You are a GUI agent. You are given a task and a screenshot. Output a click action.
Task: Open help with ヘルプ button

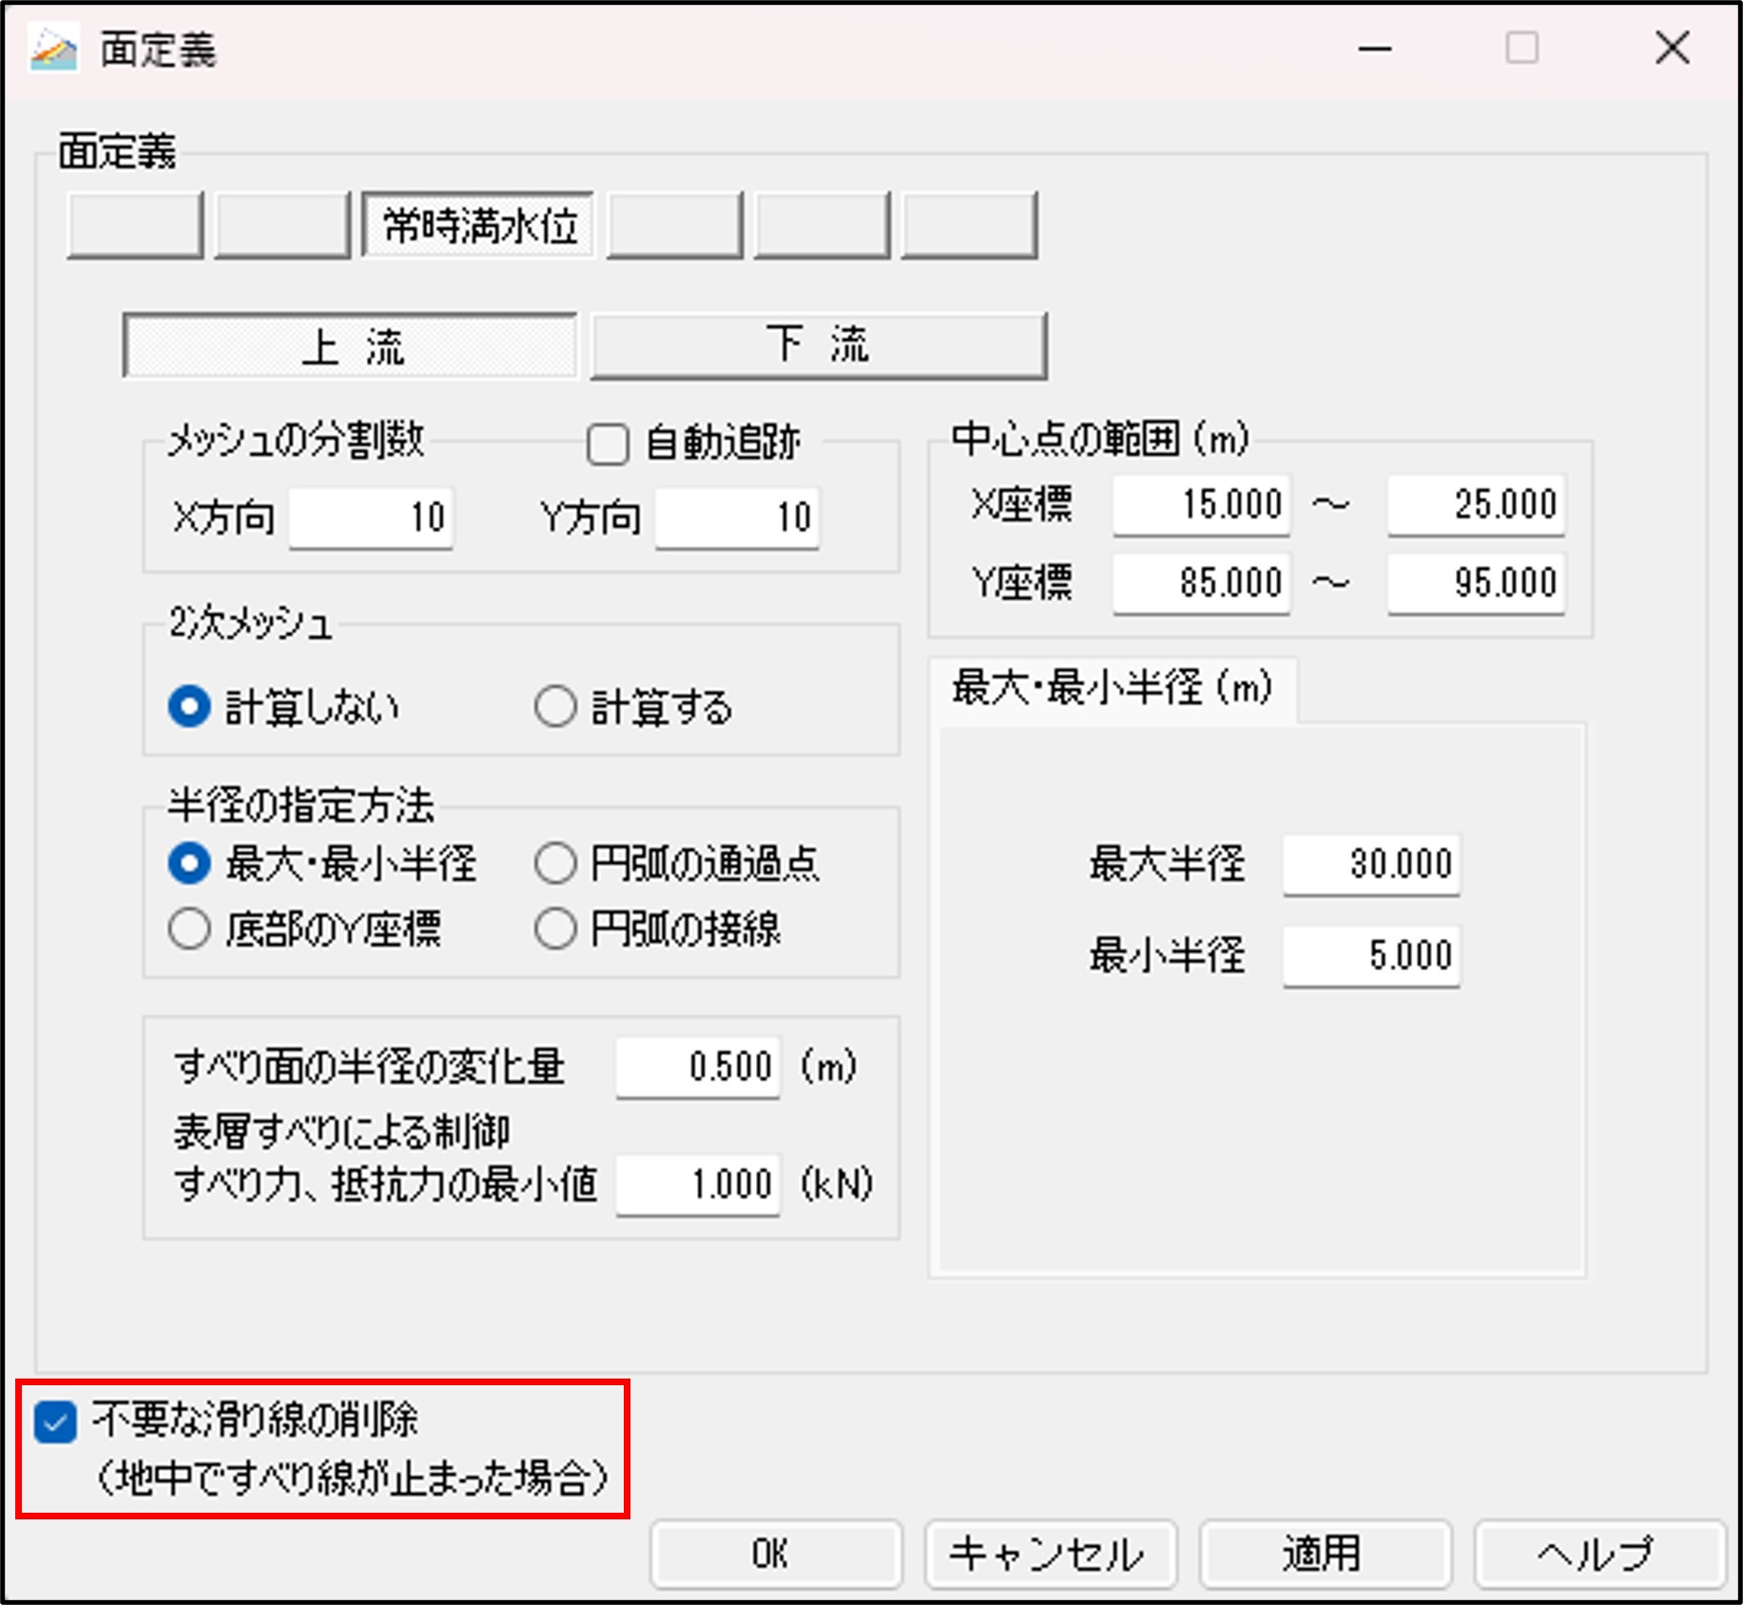(1598, 1554)
